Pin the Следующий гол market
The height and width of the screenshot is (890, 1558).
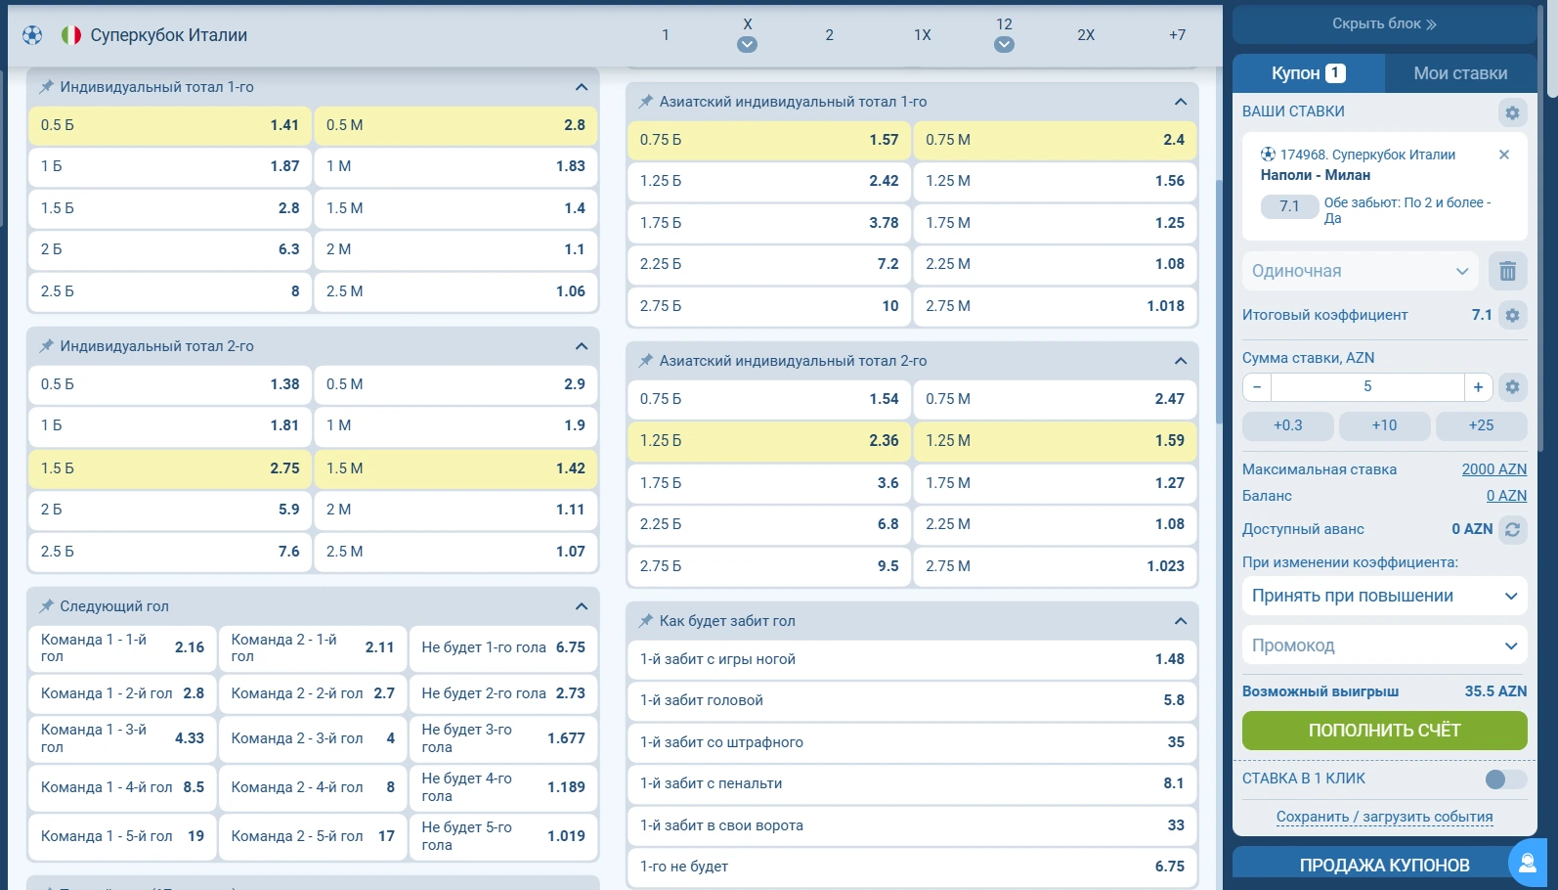pyautogui.click(x=46, y=606)
